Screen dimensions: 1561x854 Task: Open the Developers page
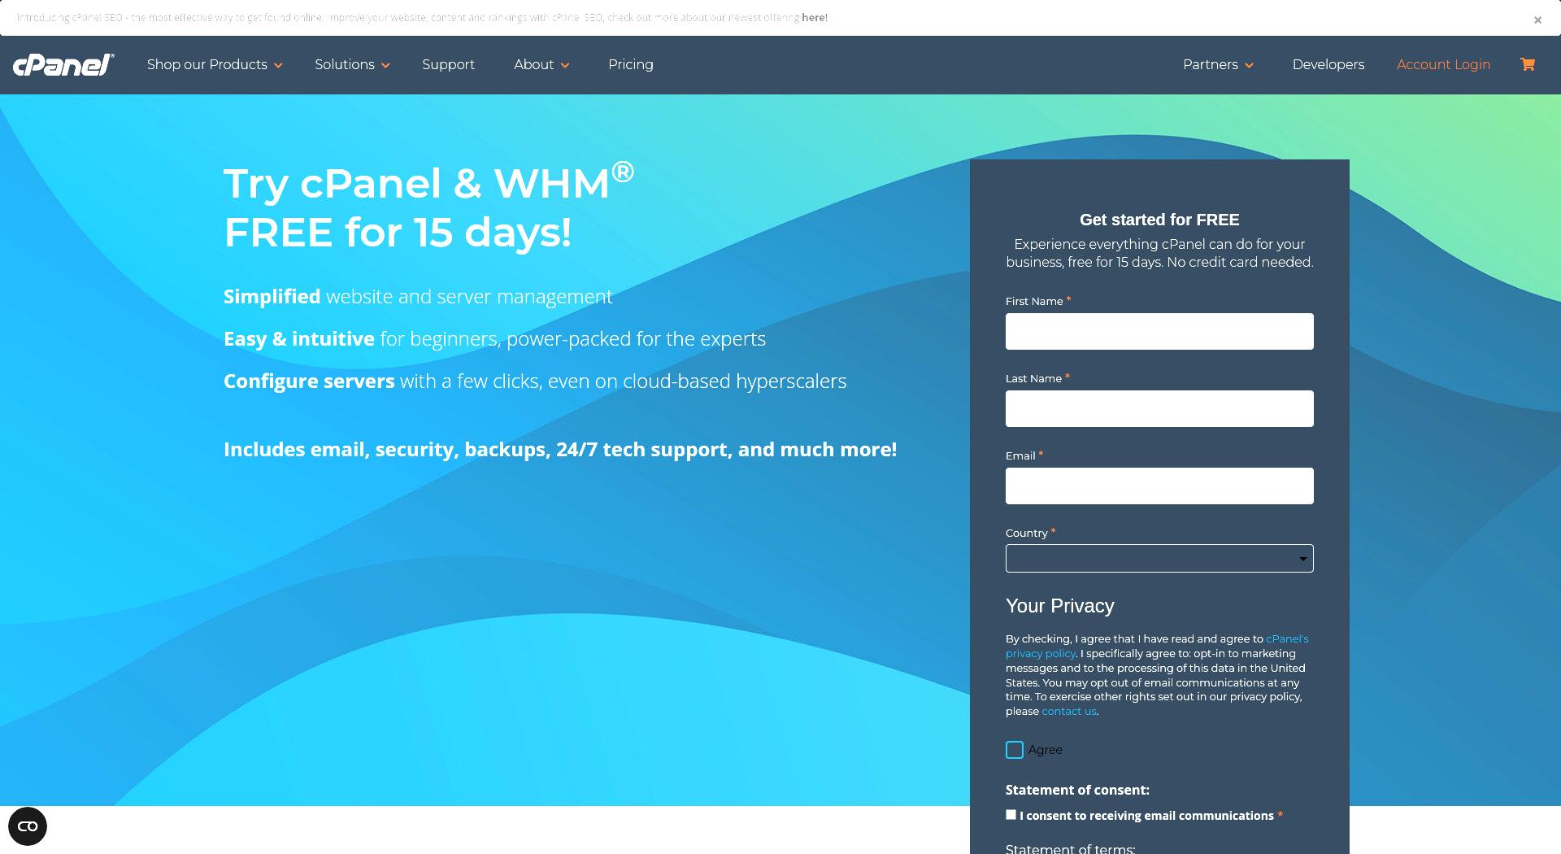(x=1328, y=64)
